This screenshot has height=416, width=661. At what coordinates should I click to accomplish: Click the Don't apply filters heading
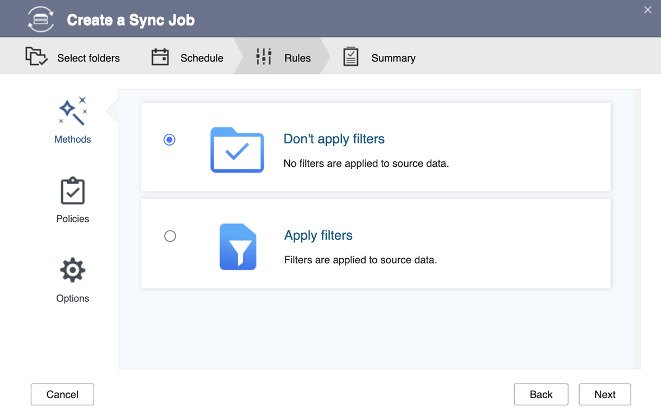point(334,139)
